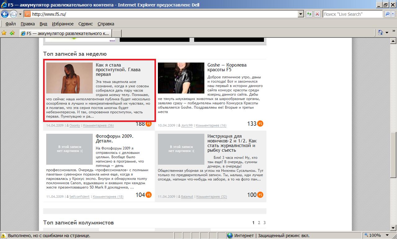This screenshot has height=239, width=397.
Task: Open the zoom level dropdown arrow
Action: 387,235
